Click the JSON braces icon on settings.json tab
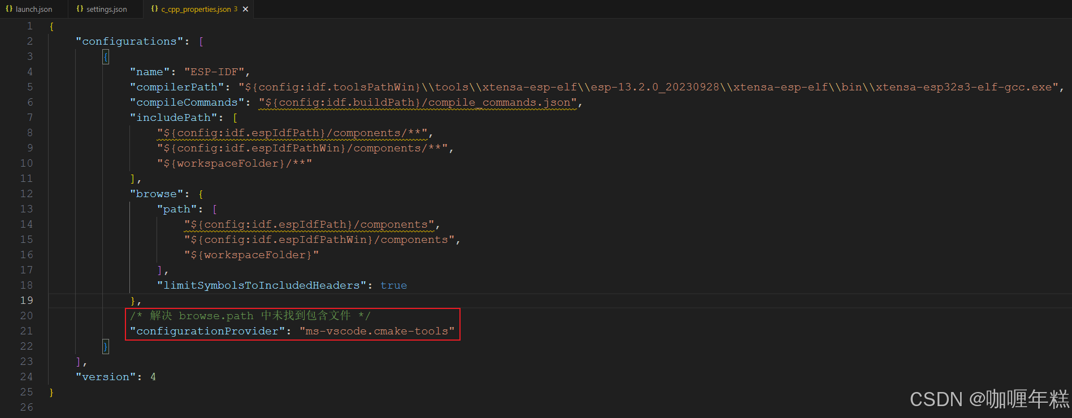 [80, 9]
